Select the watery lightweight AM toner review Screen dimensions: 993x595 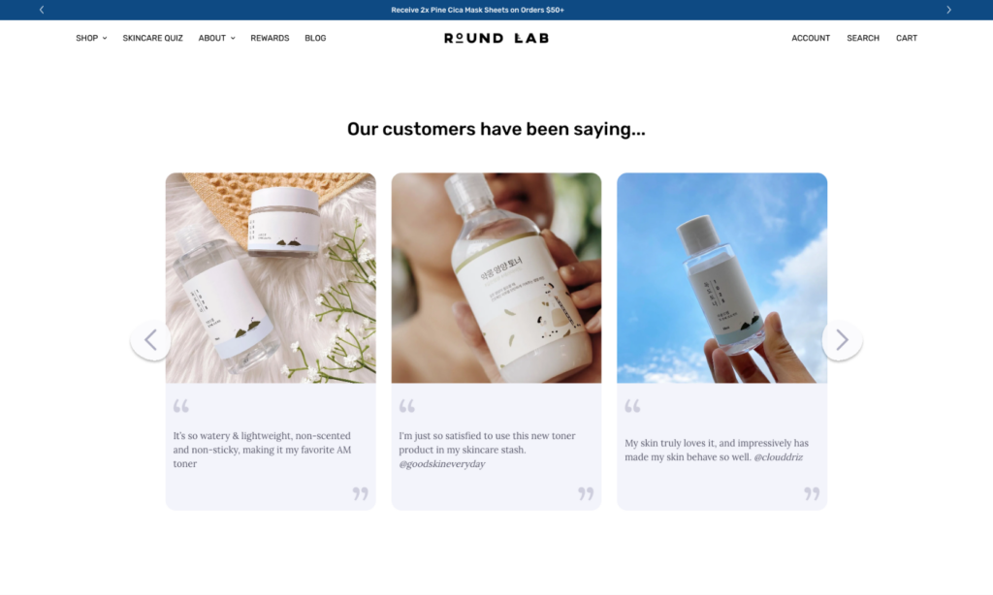coord(262,450)
